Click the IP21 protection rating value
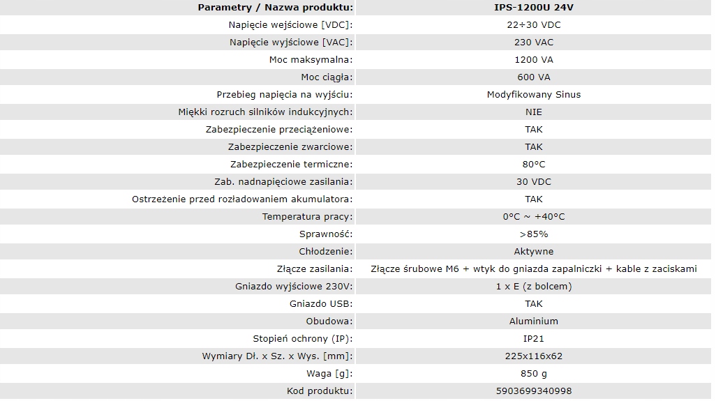716x401 pixels. coord(533,339)
